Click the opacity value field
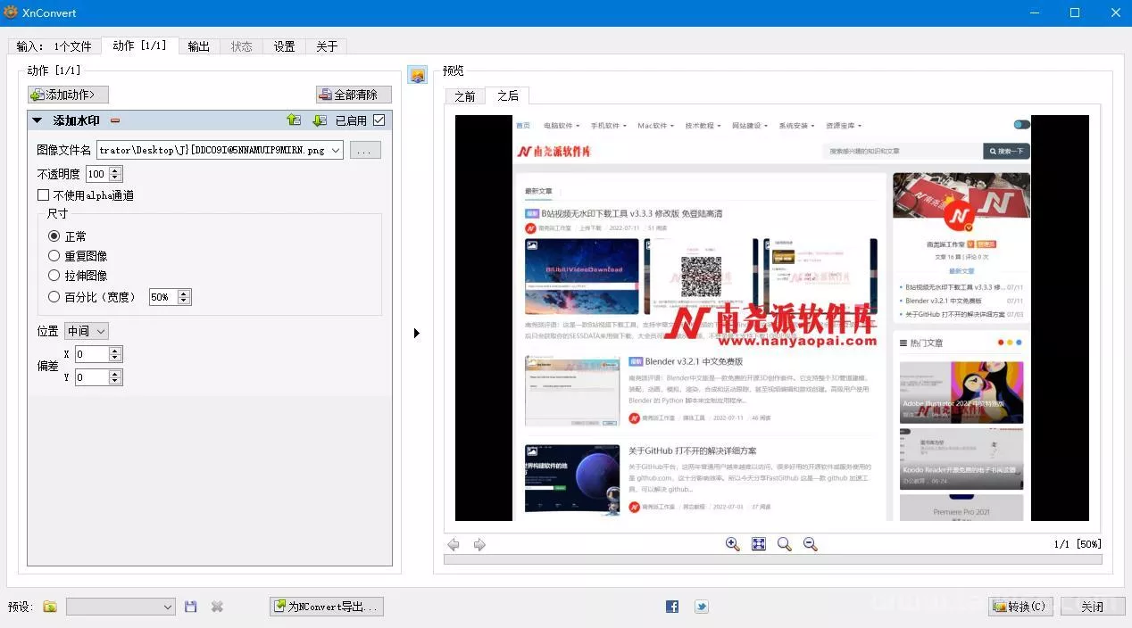Image resolution: width=1132 pixels, height=628 pixels. point(97,174)
